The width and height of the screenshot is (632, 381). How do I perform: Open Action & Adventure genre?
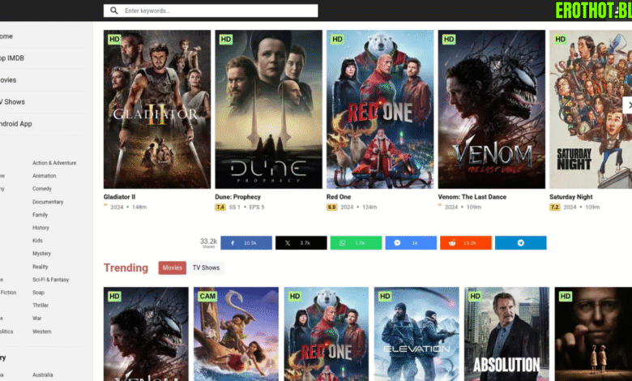(54, 163)
